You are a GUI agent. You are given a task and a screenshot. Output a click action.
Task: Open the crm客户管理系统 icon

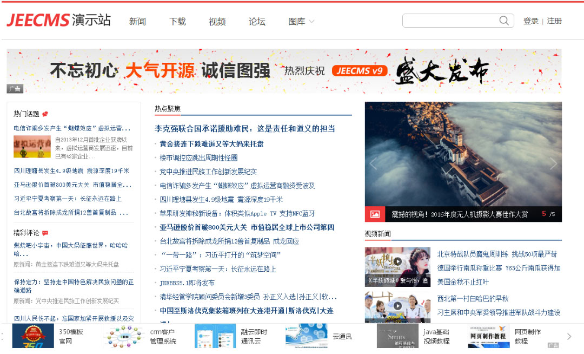[124, 336]
